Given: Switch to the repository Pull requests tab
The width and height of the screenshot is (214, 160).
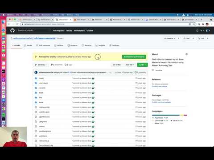Looking at the screenshot, I should 43,45.
